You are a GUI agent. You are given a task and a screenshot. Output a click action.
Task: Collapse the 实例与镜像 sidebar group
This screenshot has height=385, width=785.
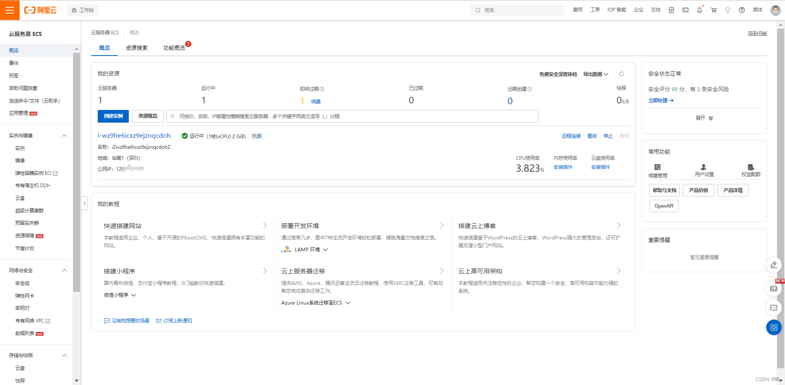click(64, 136)
